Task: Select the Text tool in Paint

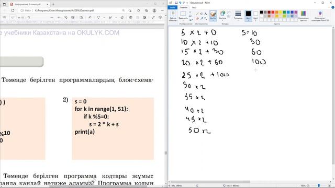Action: click(x=206, y=14)
